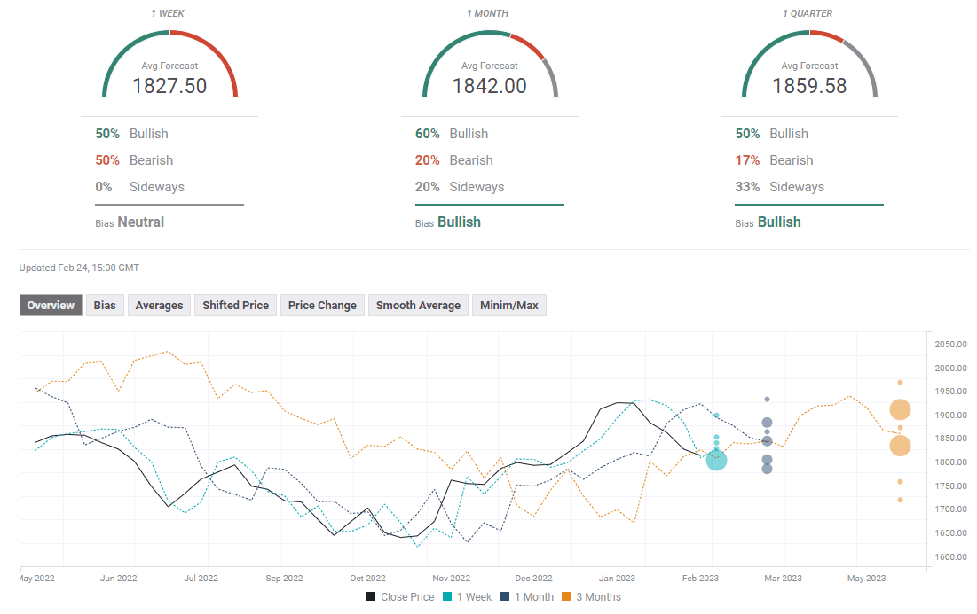
Task: Click the 1 Quarter forecast value 1859.58
Action: [x=809, y=86]
